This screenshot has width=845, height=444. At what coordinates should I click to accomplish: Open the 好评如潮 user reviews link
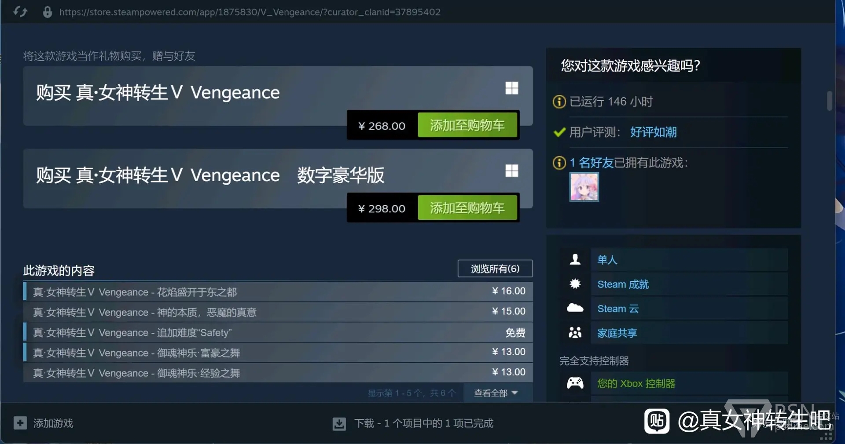coord(653,132)
